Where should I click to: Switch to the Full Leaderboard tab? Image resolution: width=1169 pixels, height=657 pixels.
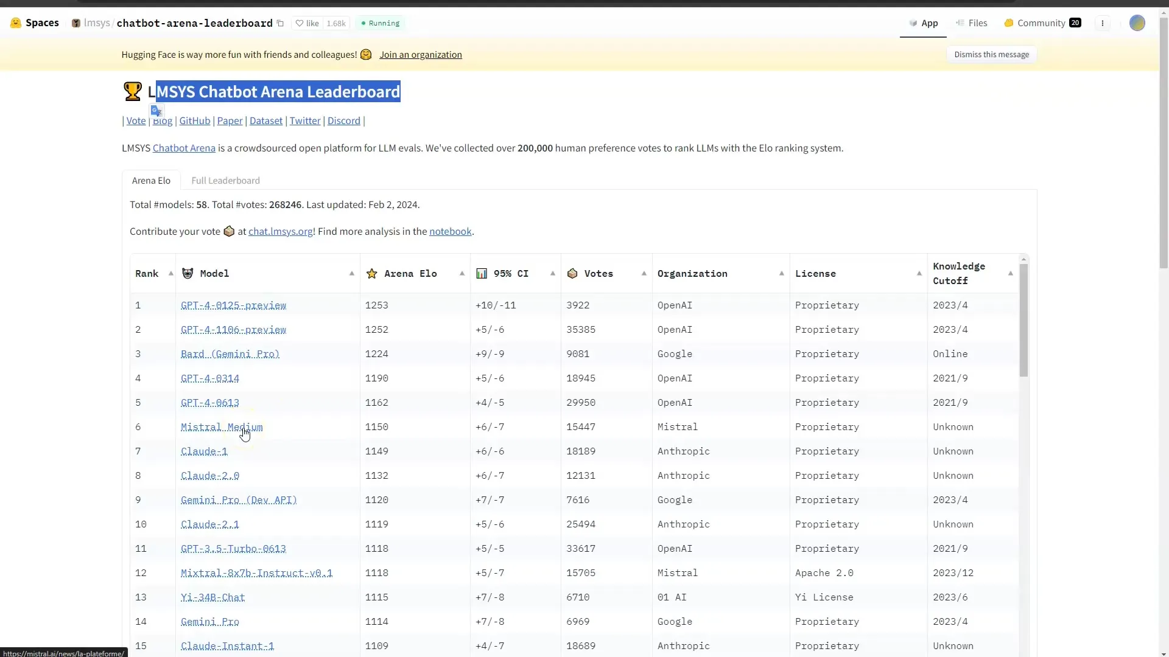click(x=226, y=179)
